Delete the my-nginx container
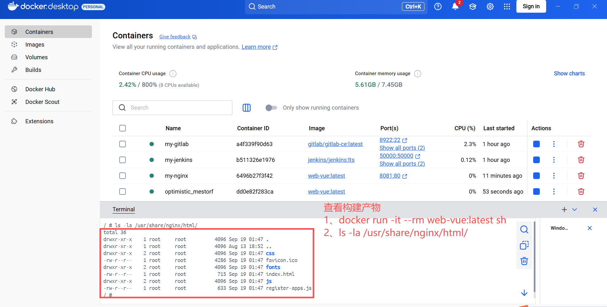Viewport: 607px width, 307px height. (x=581, y=176)
